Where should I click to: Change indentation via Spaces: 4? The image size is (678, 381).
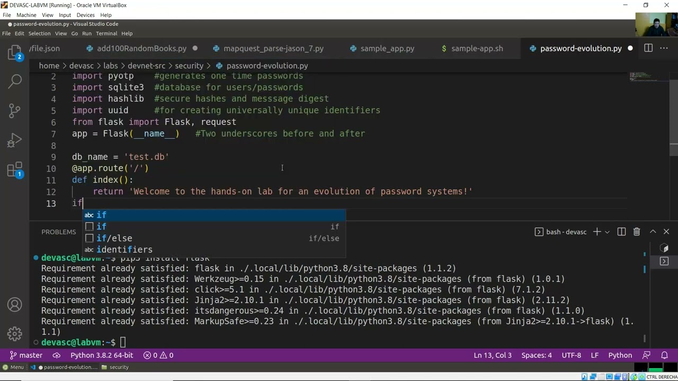click(x=537, y=355)
